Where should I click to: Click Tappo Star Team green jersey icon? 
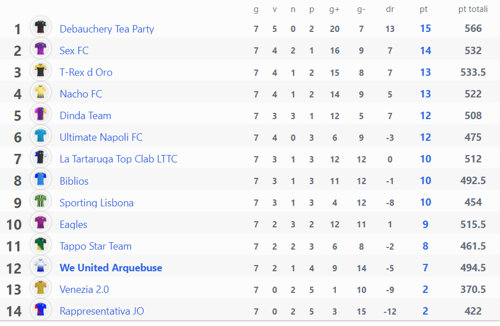[40, 244]
